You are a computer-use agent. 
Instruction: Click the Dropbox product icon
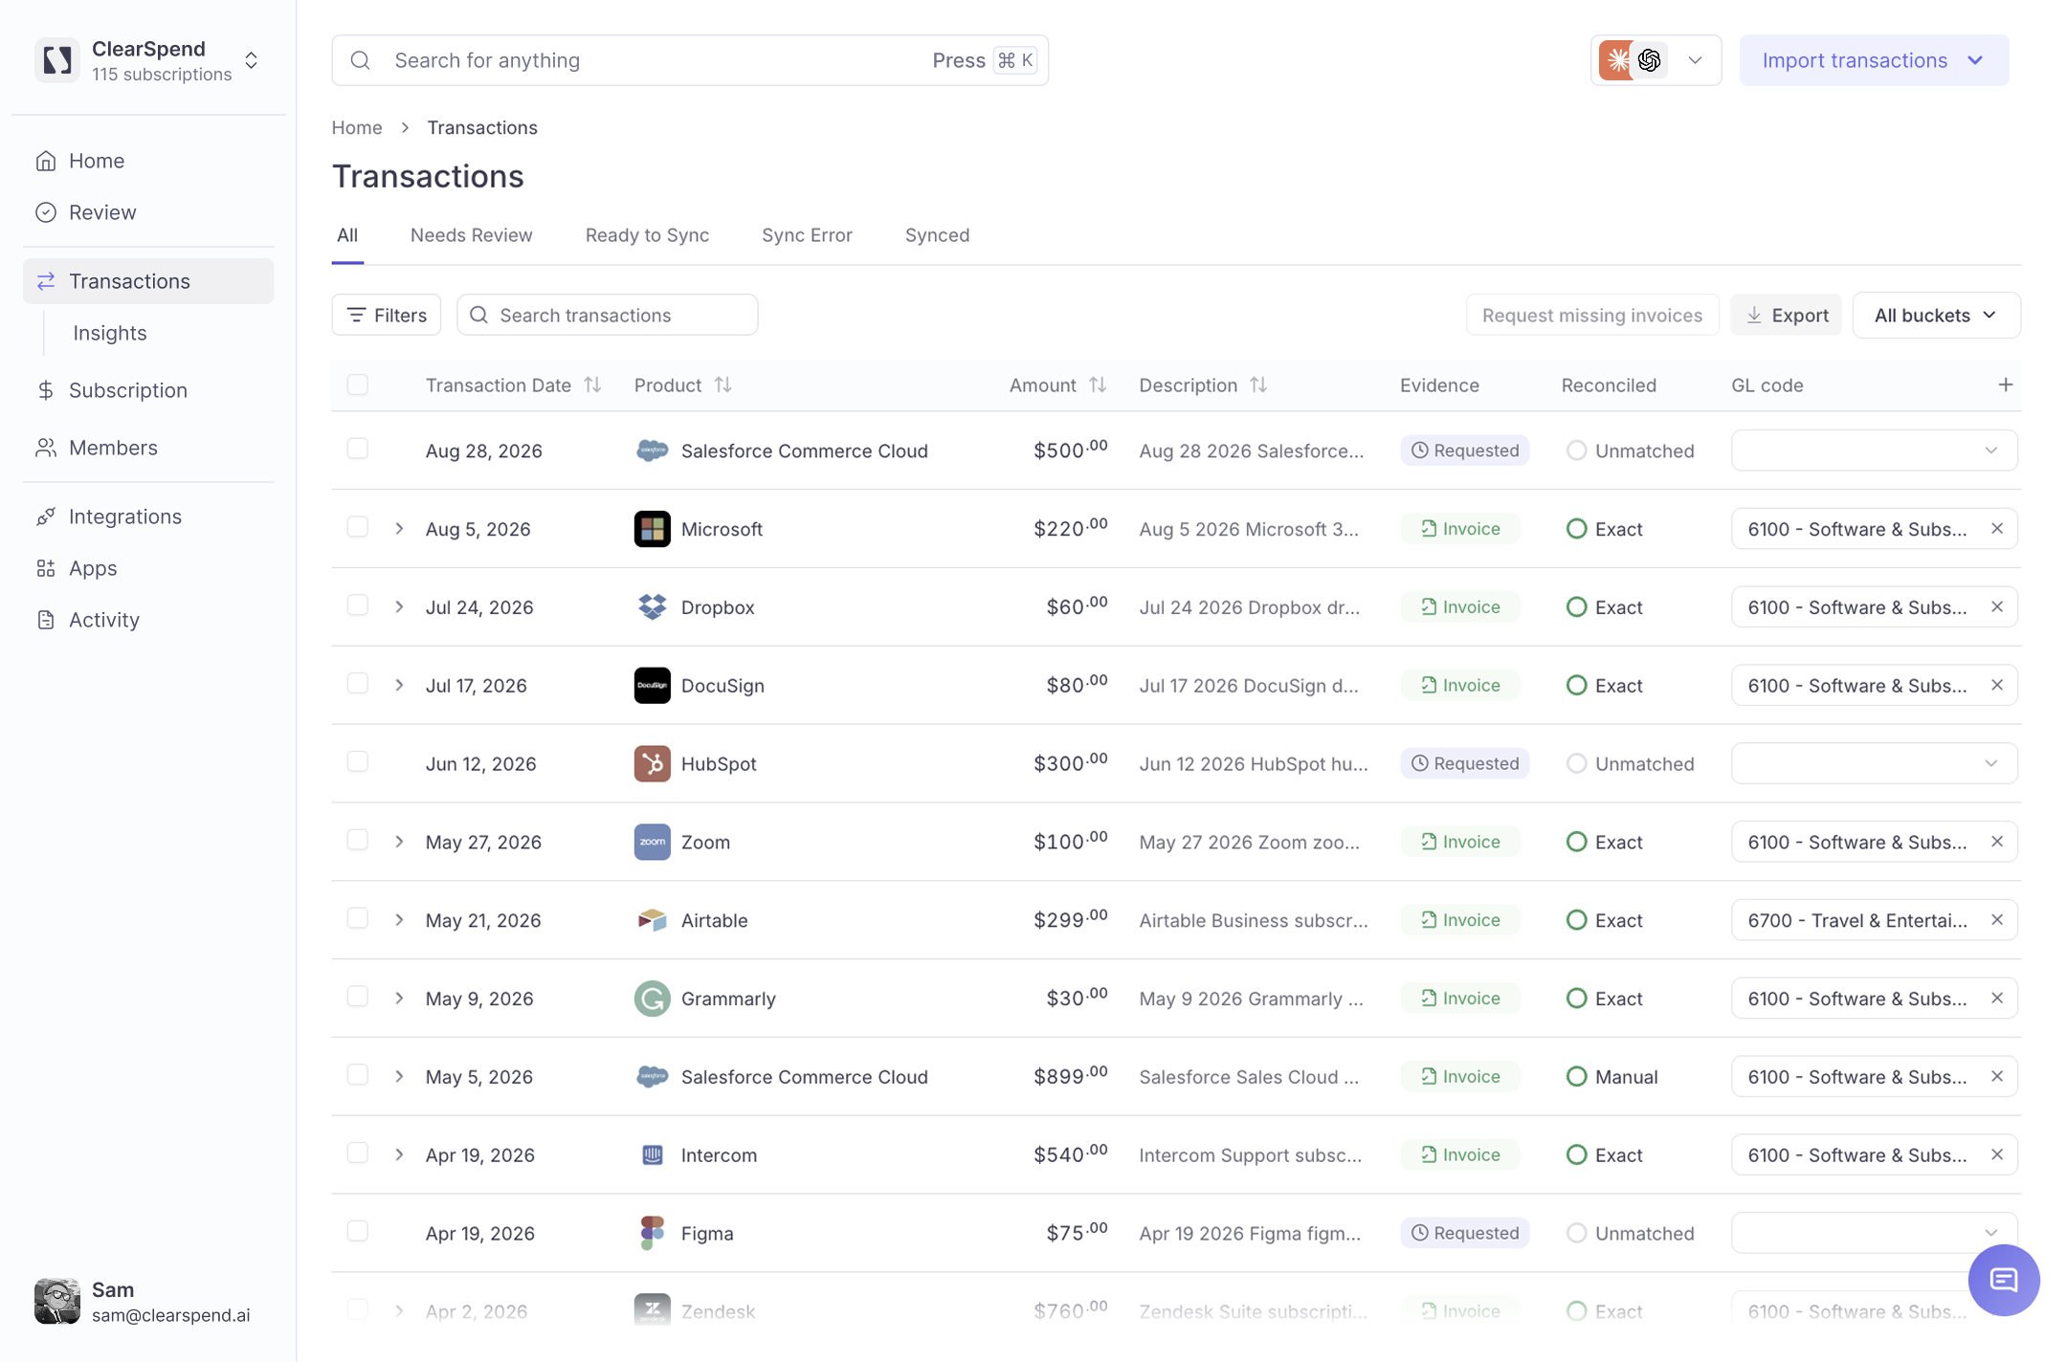(x=653, y=607)
